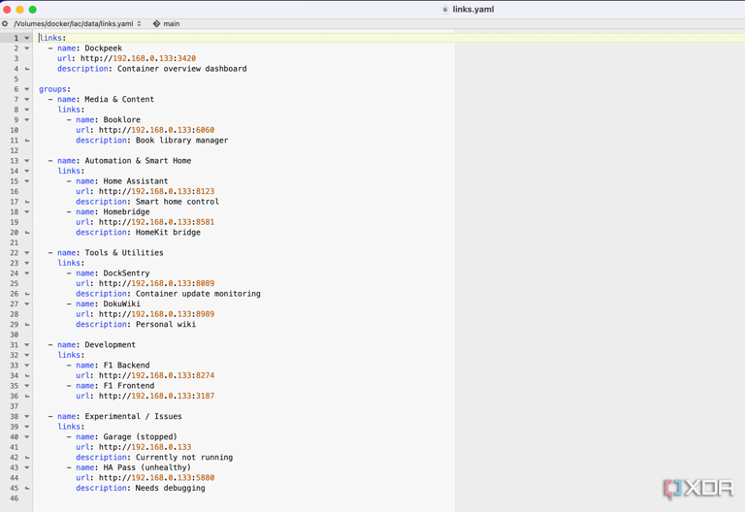The image size is (745, 512).
Task: Collapse the top-level links block on line 1
Action: [x=27, y=38]
